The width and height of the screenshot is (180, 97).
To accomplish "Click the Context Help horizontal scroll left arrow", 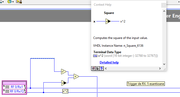I will tap(106, 69).
